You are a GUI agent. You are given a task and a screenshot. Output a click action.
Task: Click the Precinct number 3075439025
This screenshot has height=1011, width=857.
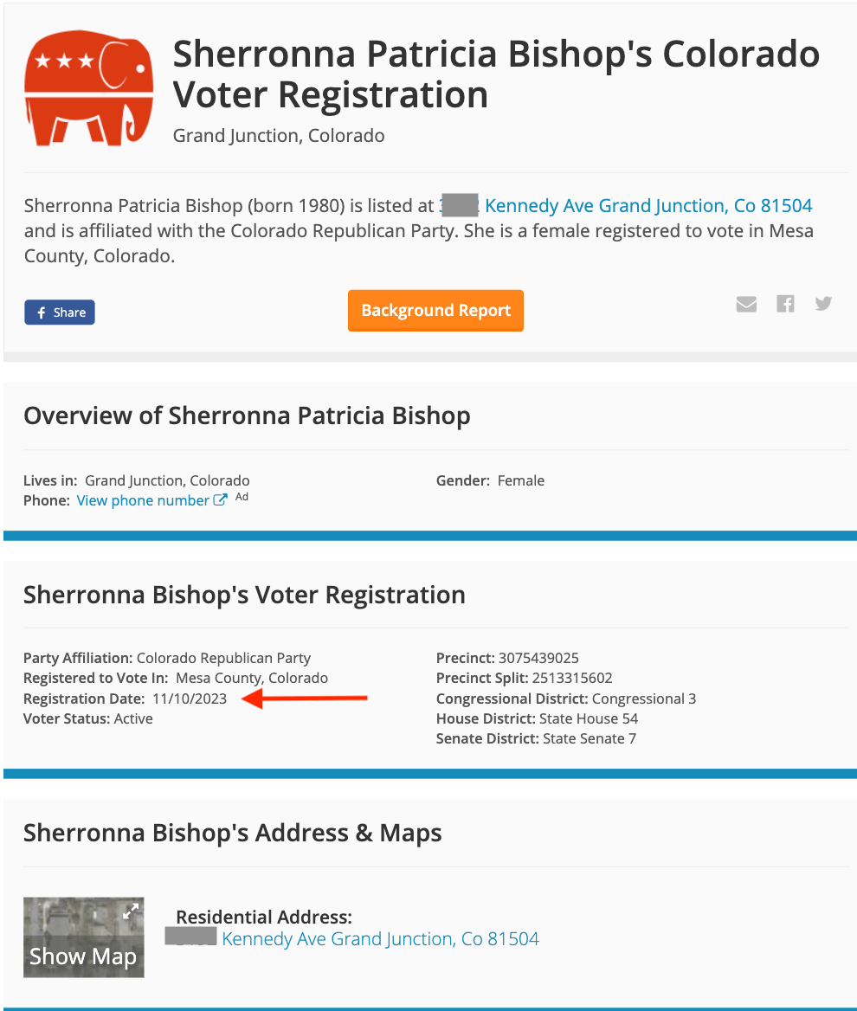tap(538, 659)
